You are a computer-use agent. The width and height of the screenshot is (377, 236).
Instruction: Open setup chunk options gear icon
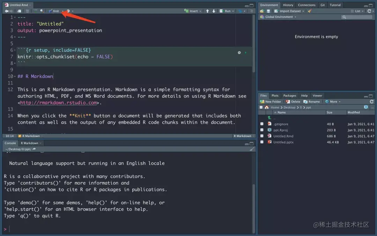click(x=239, y=52)
